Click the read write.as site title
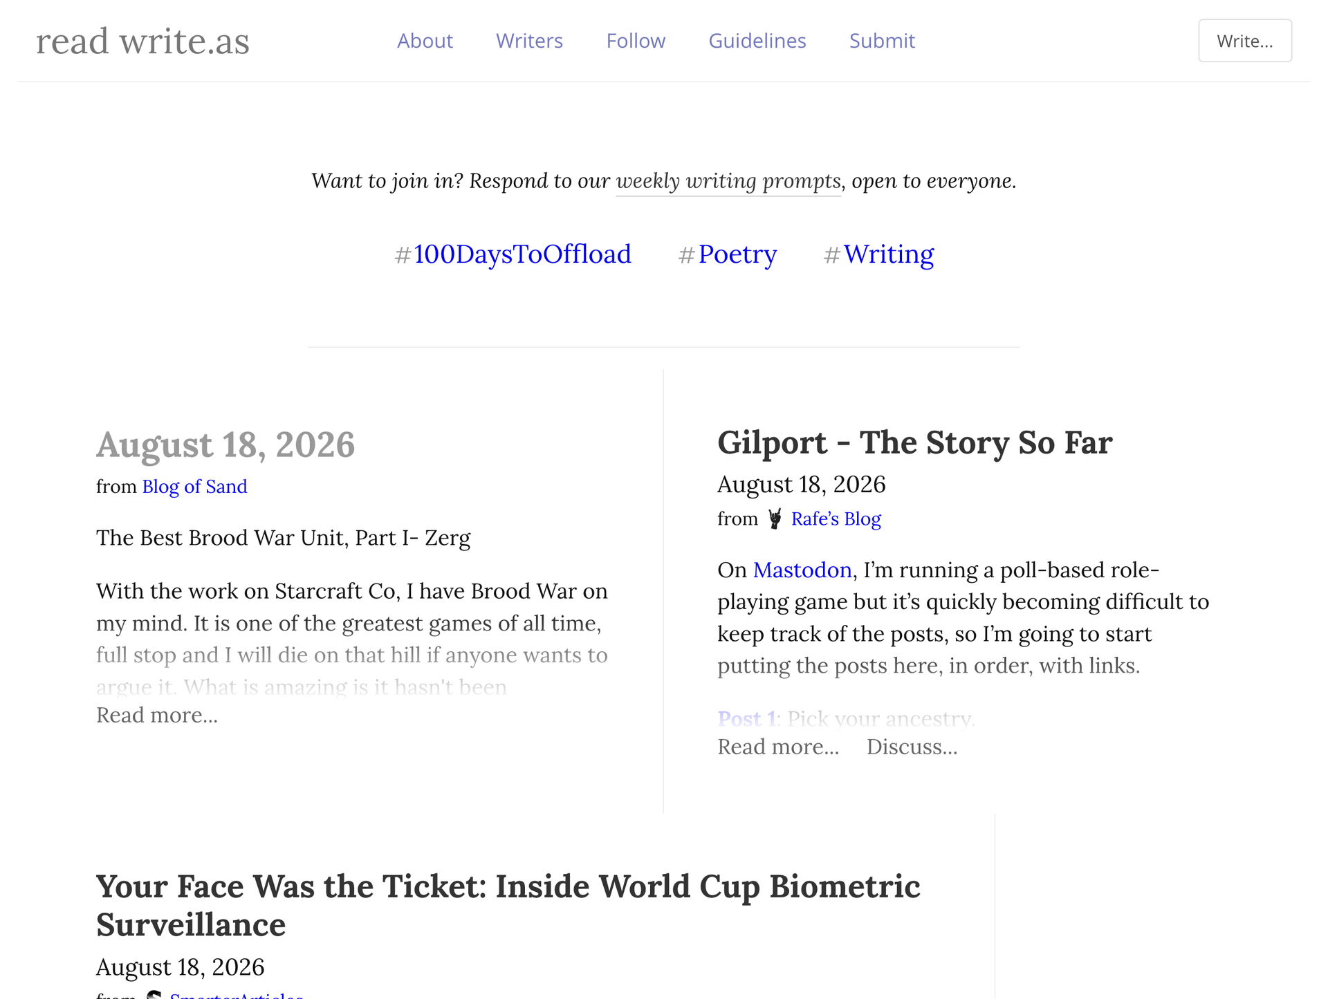 pyautogui.click(x=142, y=41)
